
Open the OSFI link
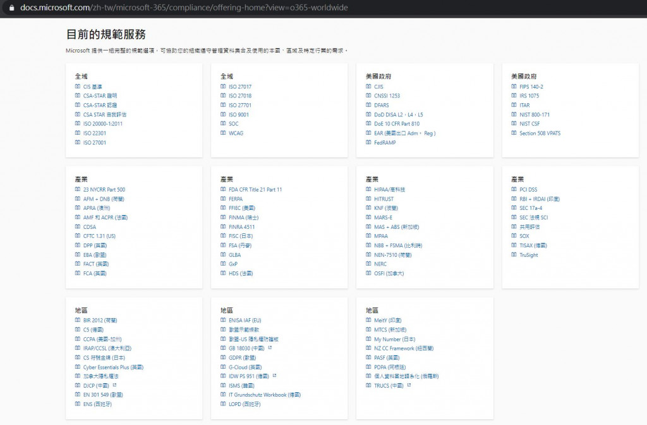click(389, 273)
